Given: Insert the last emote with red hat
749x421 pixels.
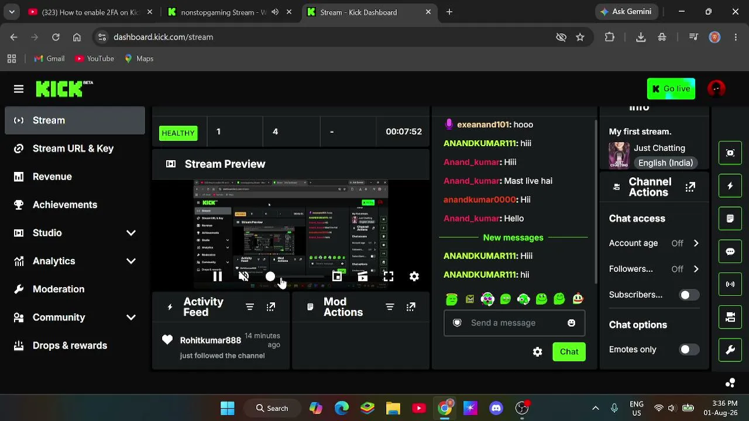Looking at the screenshot, I should pos(578,299).
